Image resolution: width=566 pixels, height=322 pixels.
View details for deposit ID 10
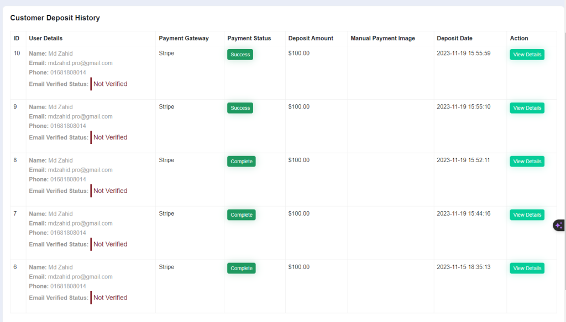tap(527, 55)
